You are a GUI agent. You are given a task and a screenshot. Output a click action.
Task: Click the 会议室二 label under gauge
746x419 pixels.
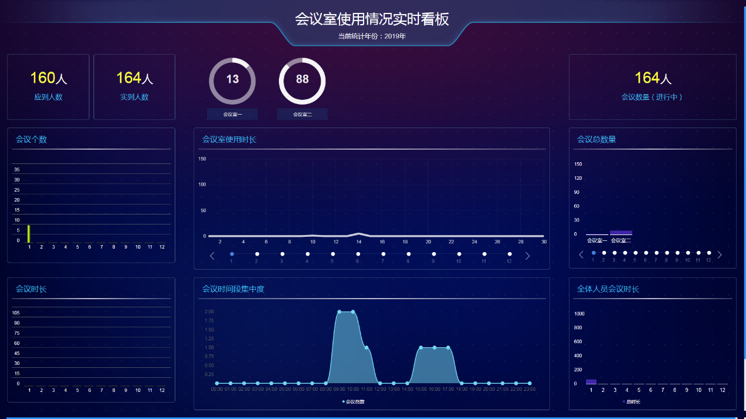pos(302,114)
